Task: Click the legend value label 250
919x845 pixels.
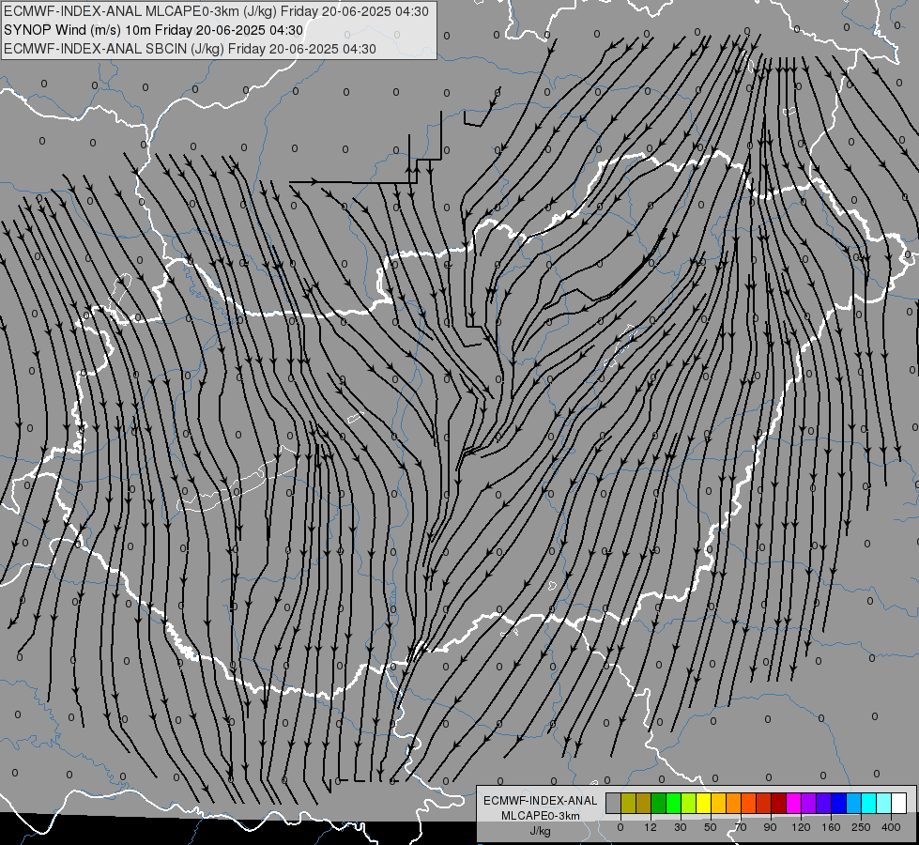Action: [x=861, y=827]
